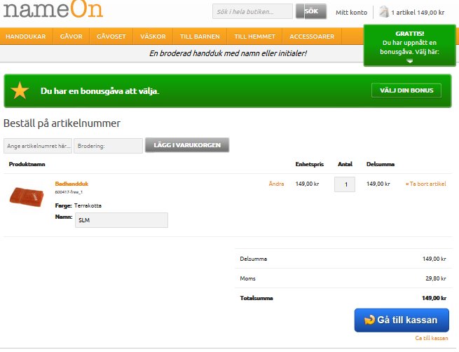Expand the GRATTIS bonus gift arrow
The height and width of the screenshot is (352, 459).
tap(409, 61)
